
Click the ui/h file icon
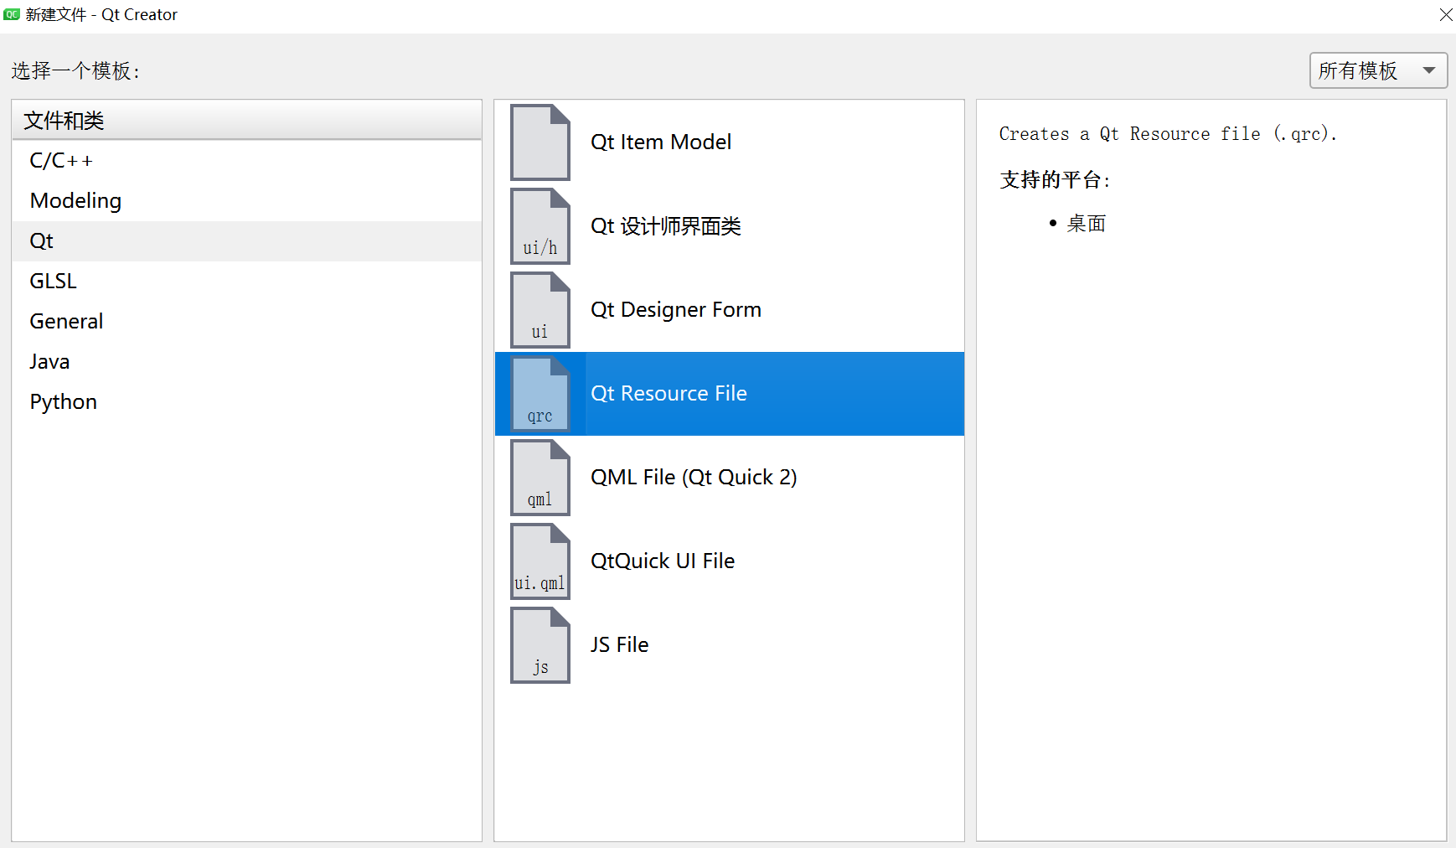click(x=540, y=226)
